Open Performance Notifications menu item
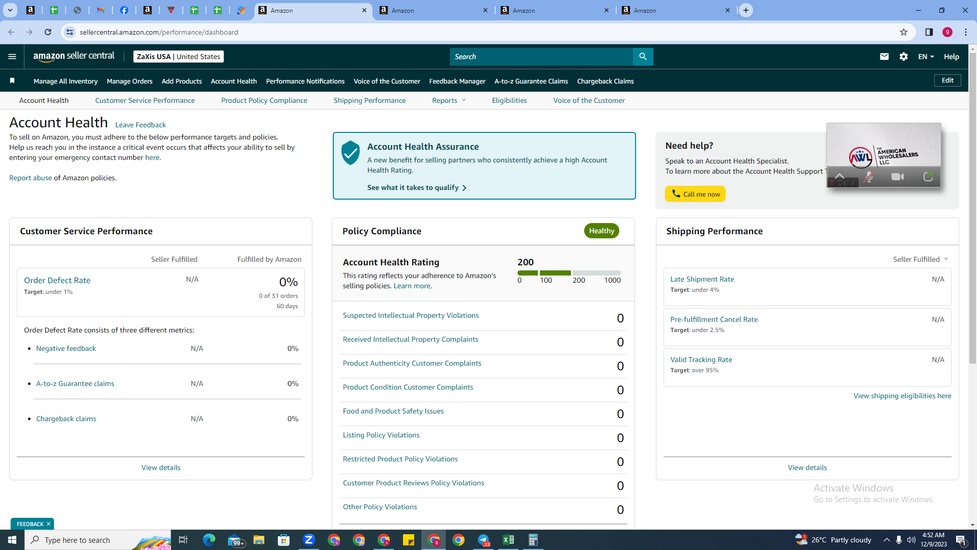This screenshot has width=977, height=550. click(x=305, y=81)
